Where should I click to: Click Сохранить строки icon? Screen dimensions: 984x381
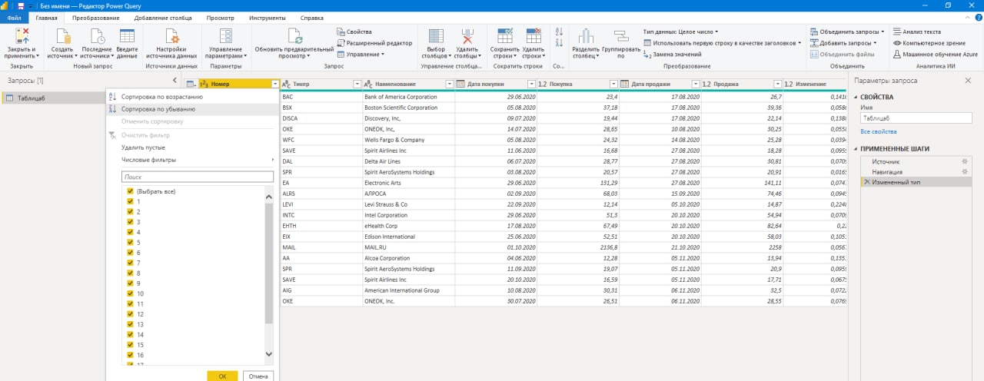point(504,36)
